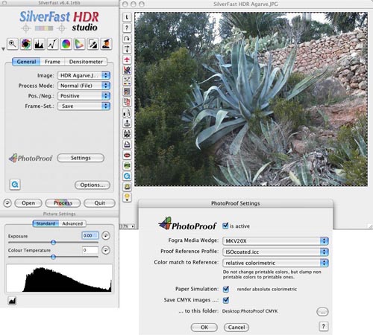373x335 pixels.
Task: Click the Exposure slider handle
Action: 53,243
